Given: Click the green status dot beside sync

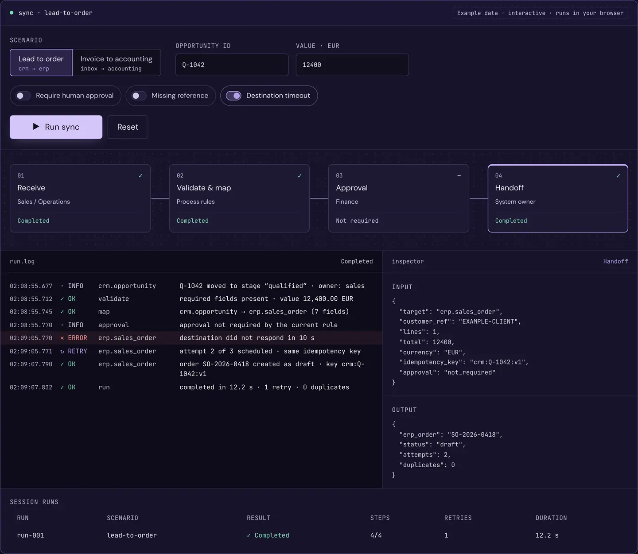Looking at the screenshot, I should tap(12, 13).
